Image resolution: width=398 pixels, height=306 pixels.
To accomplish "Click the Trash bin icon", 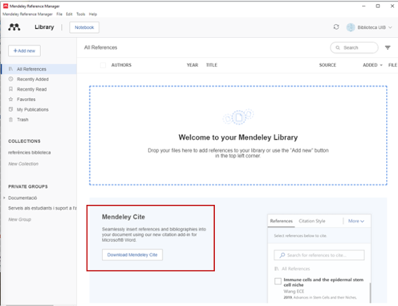I will 10,120.
